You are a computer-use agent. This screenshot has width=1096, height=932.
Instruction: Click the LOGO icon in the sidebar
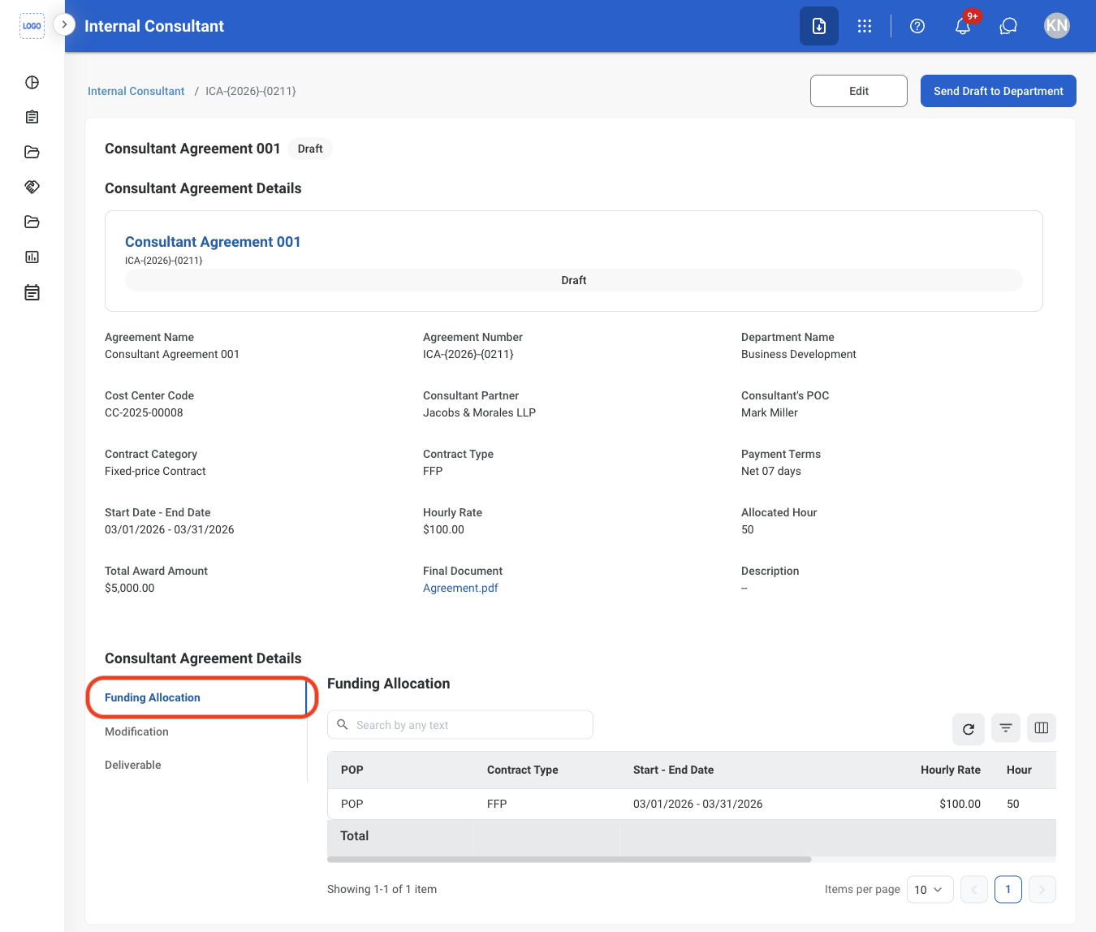(32, 26)
